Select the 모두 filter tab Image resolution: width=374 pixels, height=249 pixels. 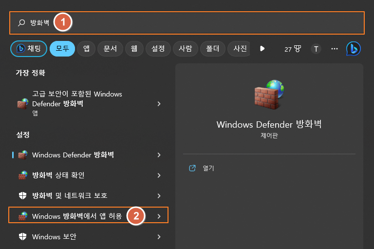click(x=62, y=49)
